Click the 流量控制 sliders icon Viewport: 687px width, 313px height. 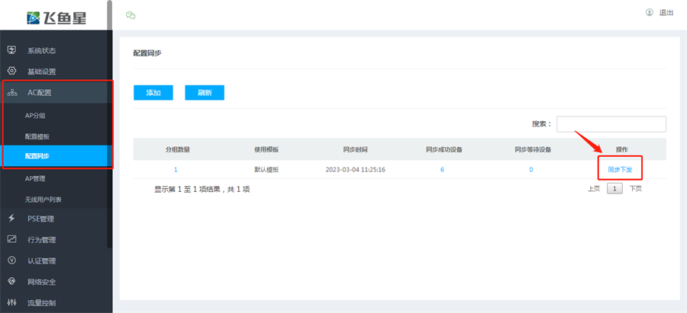[x=12, y=302]
